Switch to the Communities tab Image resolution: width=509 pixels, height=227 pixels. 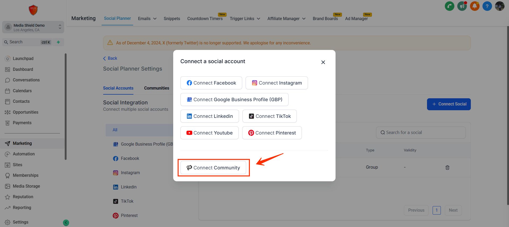point(156,88)
